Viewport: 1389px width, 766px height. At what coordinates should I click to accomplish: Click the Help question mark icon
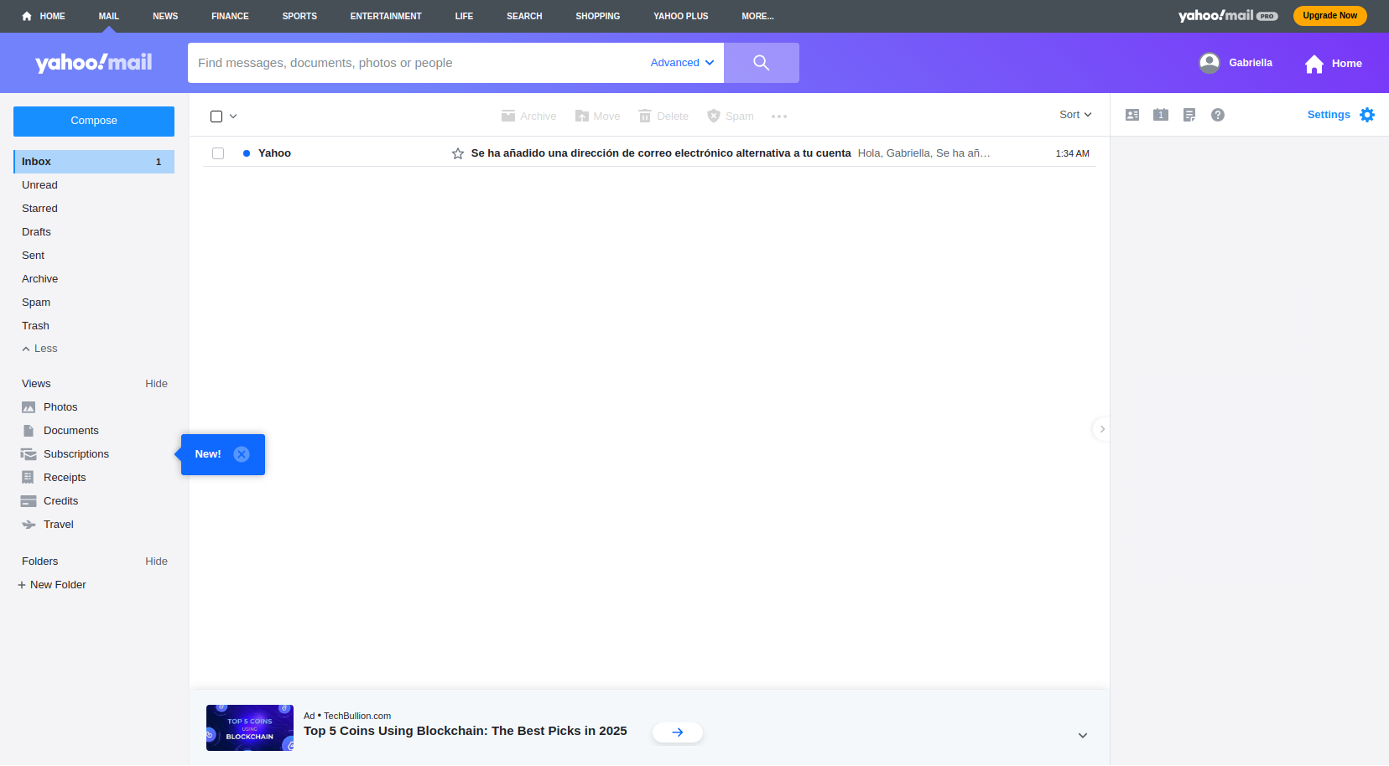coord(1218,115)
